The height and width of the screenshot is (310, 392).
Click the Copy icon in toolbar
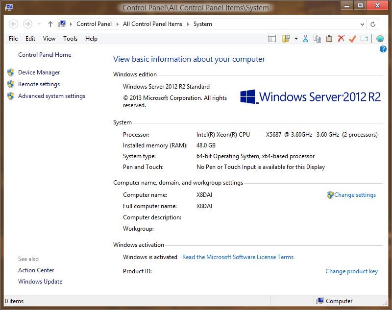tap(317, 39)
